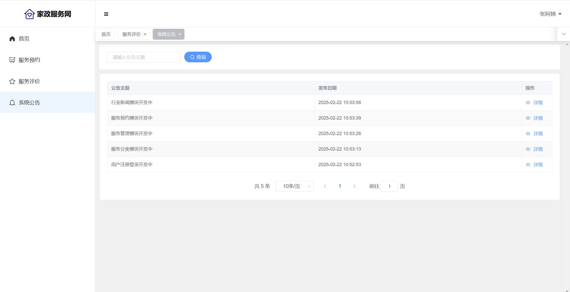
Task: Click the 前往 page number input box
Action: pos(389,186)
